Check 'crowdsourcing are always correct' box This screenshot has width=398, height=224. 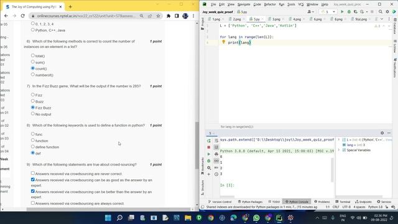(33, 203)
